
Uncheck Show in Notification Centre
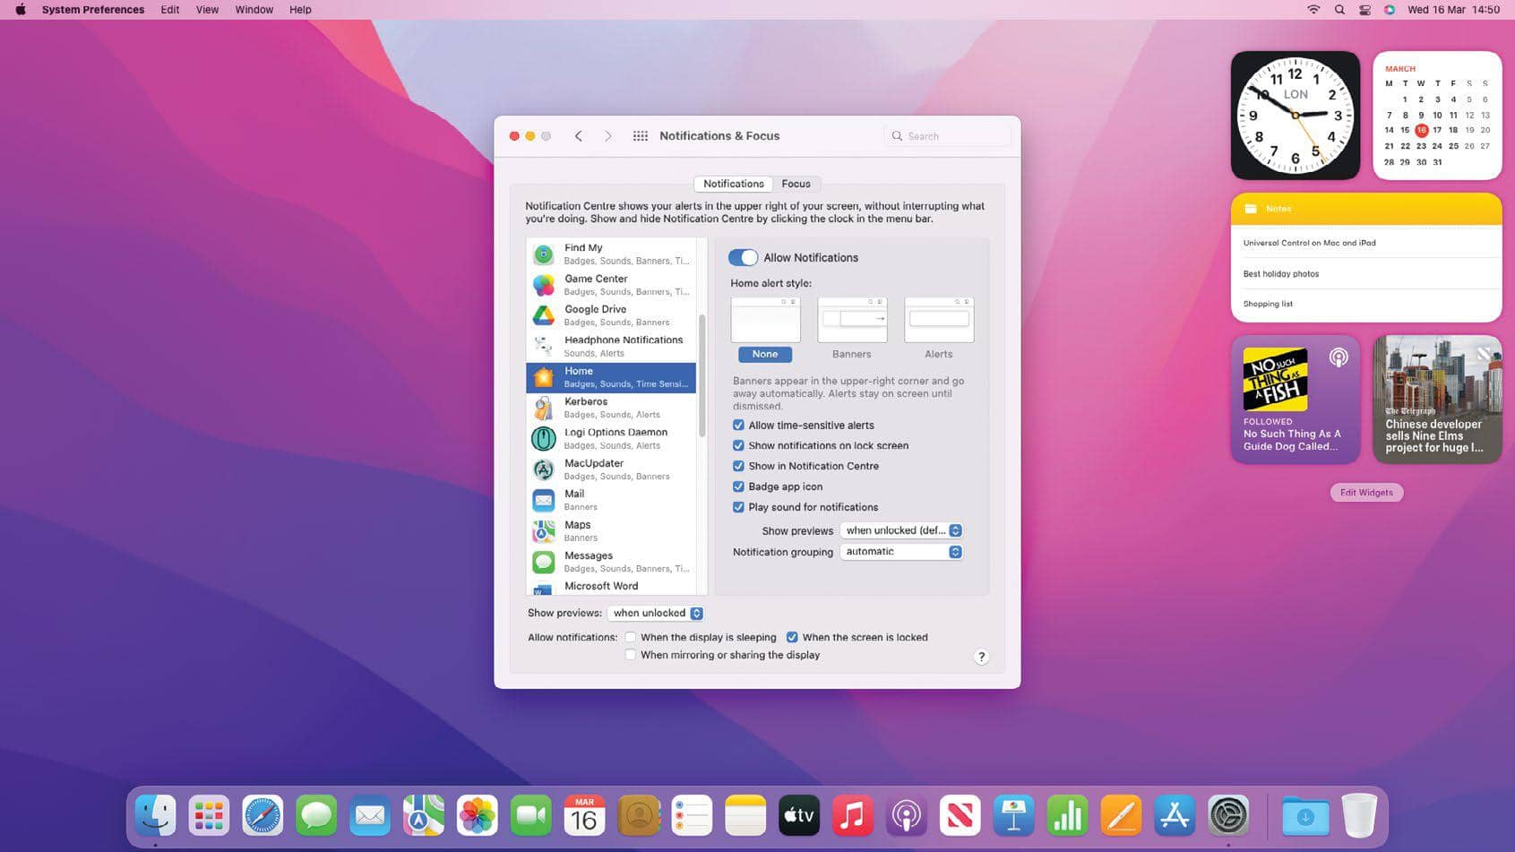[x=738, y=467]
